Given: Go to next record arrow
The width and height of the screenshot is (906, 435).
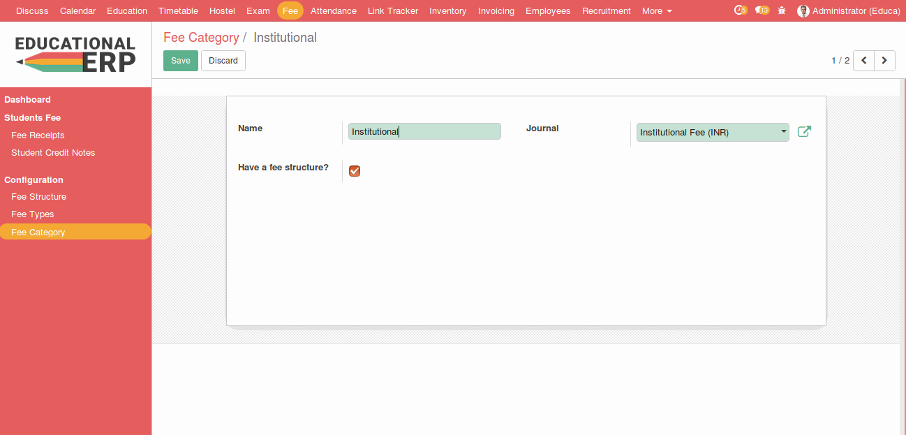Looking at the screenshot, I should 884,61.
